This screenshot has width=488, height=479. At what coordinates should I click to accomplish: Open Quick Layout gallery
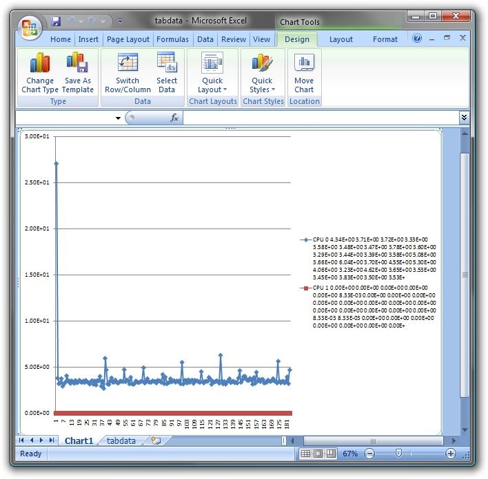click(x=212, y=72)
